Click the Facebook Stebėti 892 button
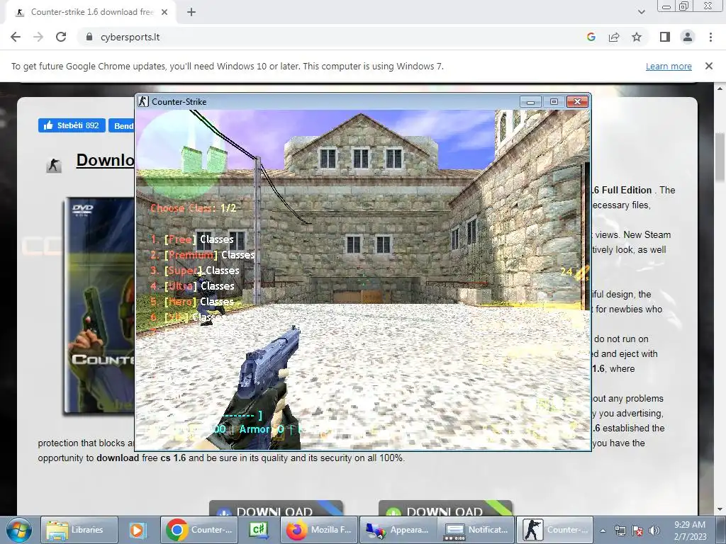The width and height of the screenshot is (726, 544). (72, 125)
